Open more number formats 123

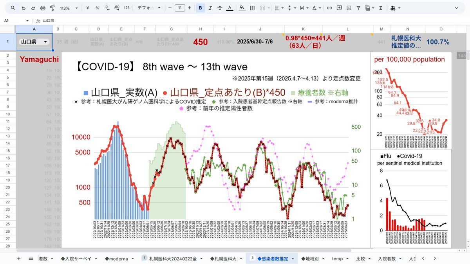127,8
